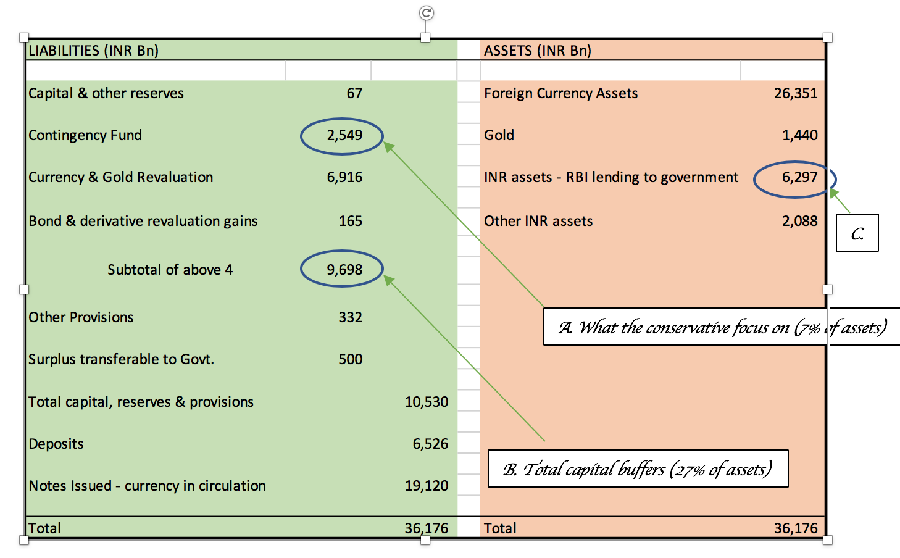Click the 'Deposits' label
The height and width of the screenshot is (558, 900).
click(x=56, y=444)
